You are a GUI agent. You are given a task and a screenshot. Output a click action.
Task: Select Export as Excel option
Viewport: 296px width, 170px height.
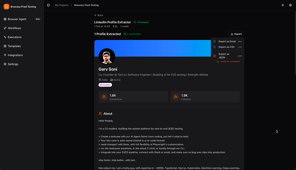228,41
